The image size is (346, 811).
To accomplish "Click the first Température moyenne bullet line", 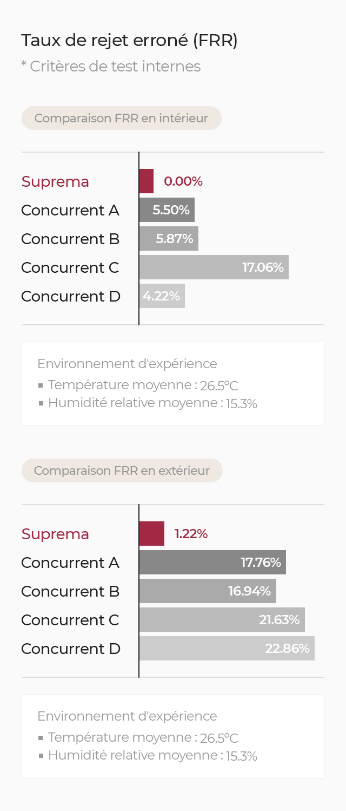I will [x=138, y=385].
